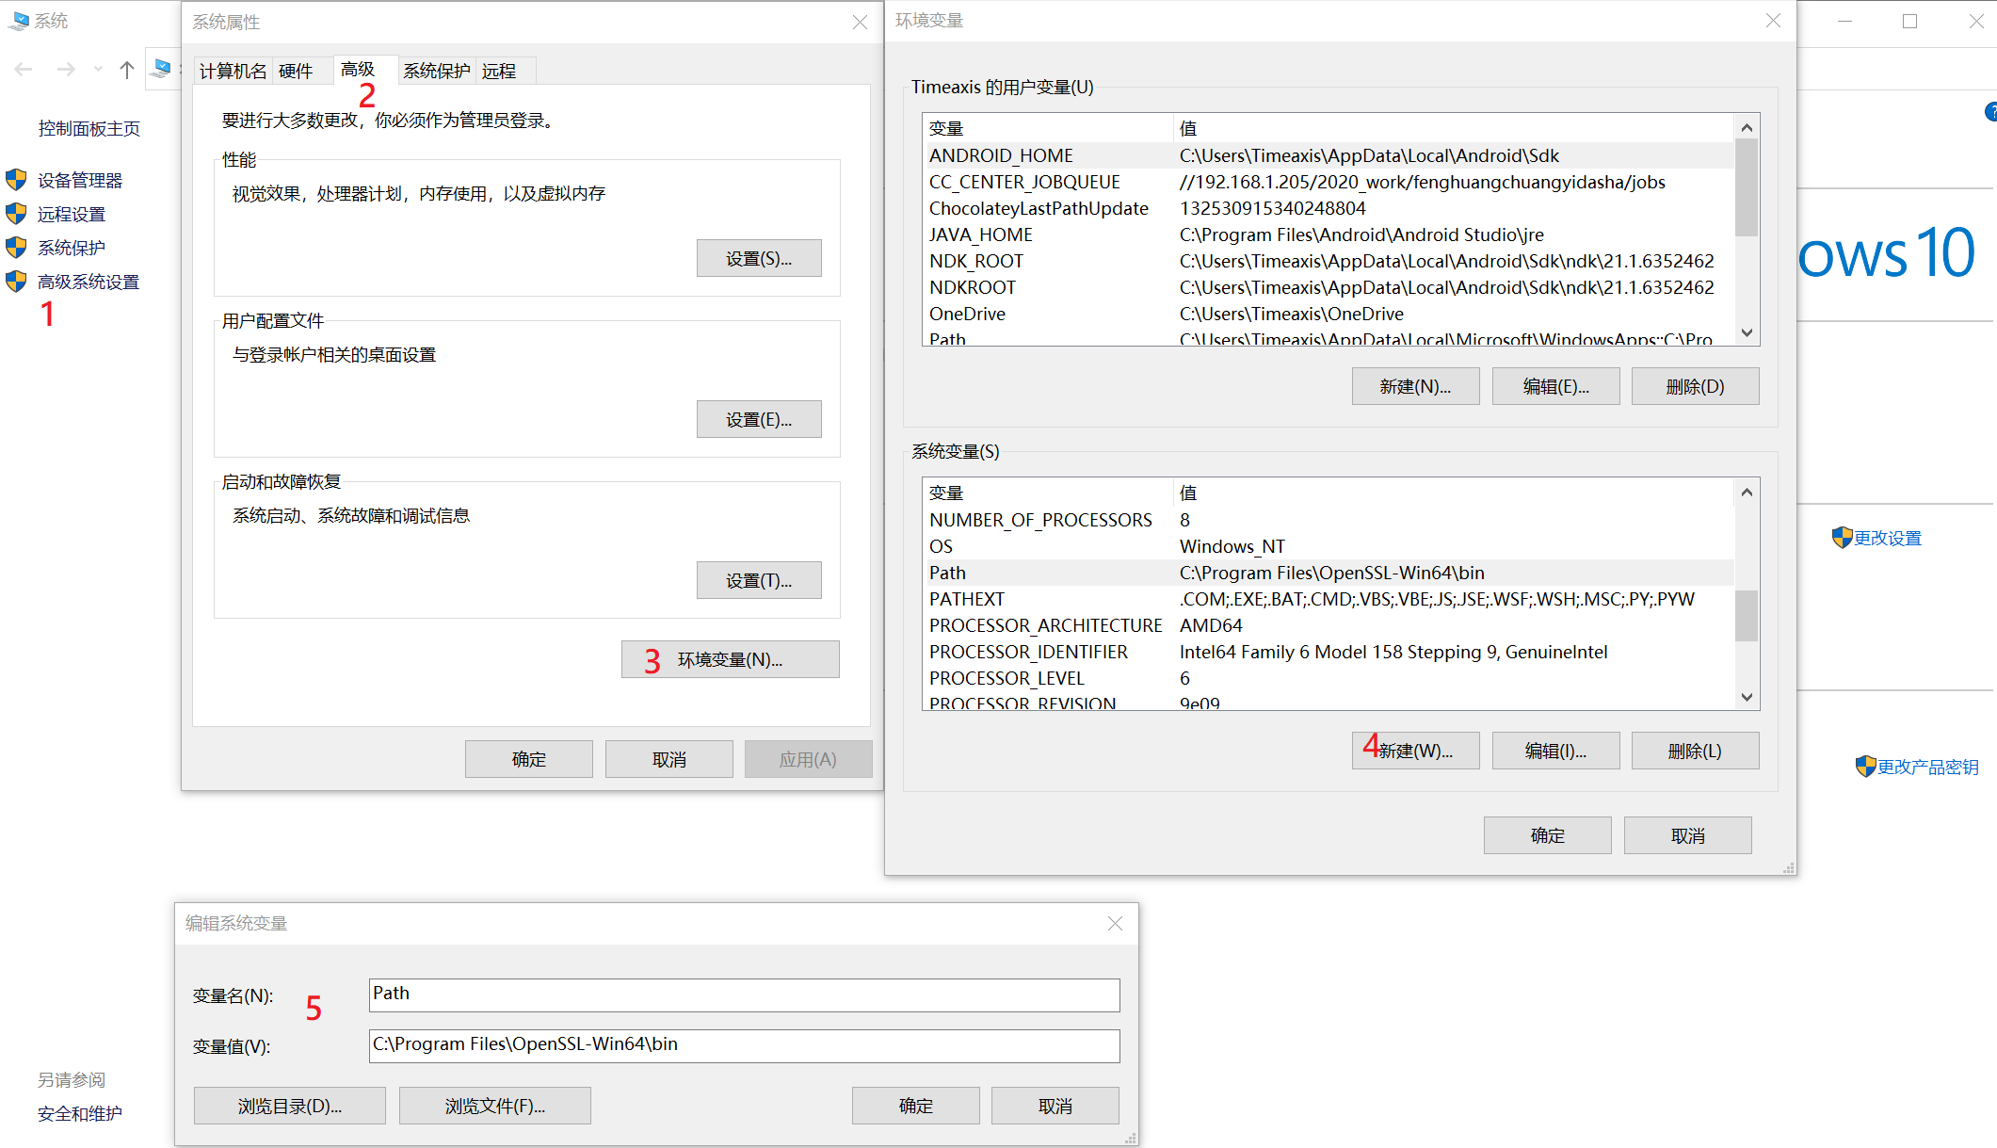Close the 编辑系统变量 dialog
This screenshot has height=1148, width=1997.
1115,923
